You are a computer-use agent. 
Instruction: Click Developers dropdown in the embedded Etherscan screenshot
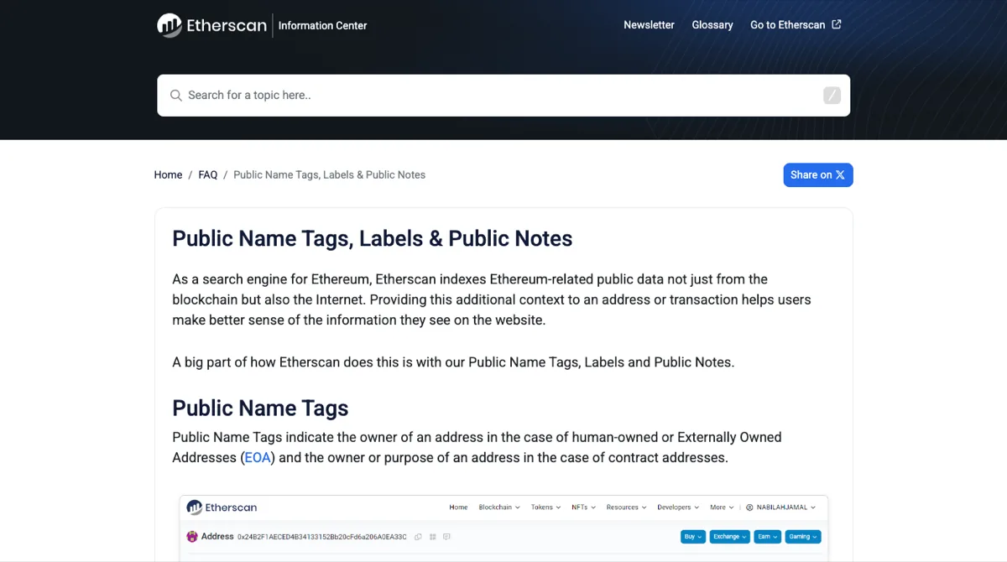tap(678, 507)
